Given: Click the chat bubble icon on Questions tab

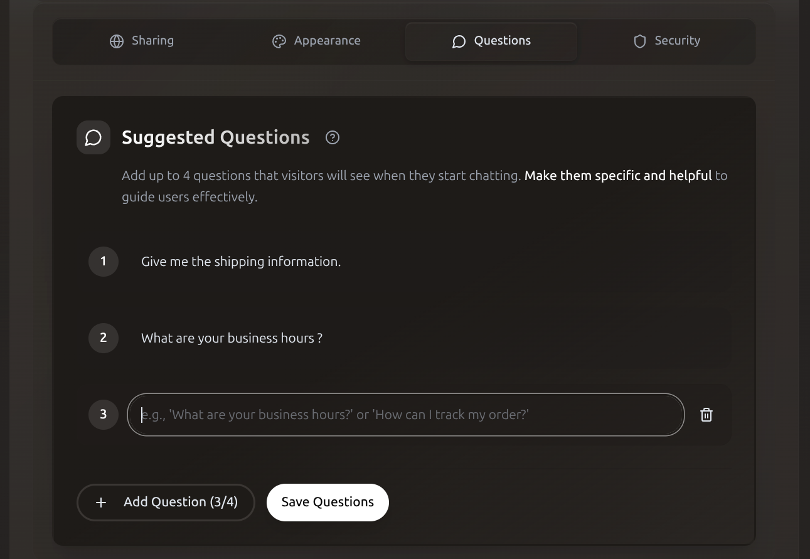Looking at the screenshot, I should (459, 41).
